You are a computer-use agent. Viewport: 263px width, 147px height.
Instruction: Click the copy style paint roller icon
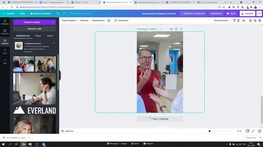(234, 20)
